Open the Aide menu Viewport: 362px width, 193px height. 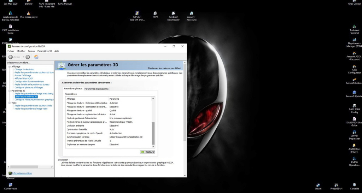click(x=57, y=51)
